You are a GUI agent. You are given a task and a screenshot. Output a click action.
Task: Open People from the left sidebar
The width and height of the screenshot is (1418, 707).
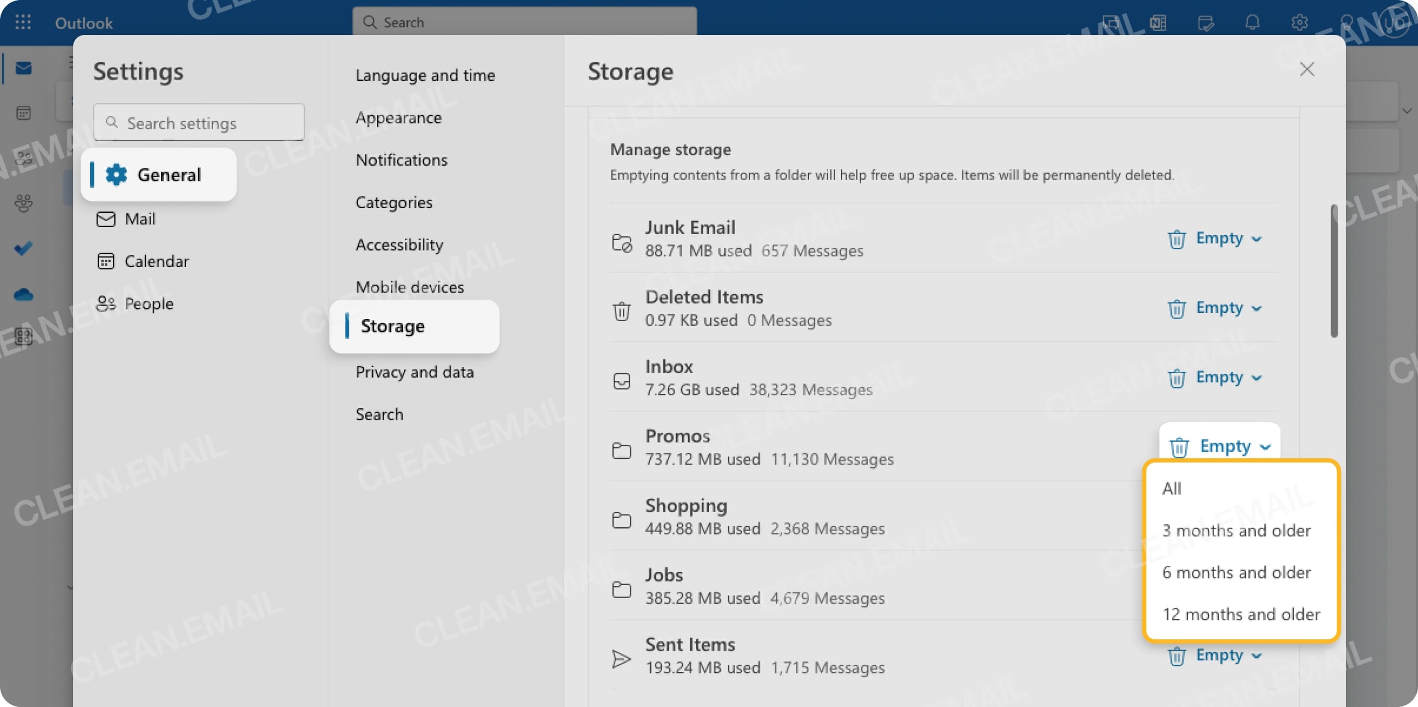coord(149,303)
